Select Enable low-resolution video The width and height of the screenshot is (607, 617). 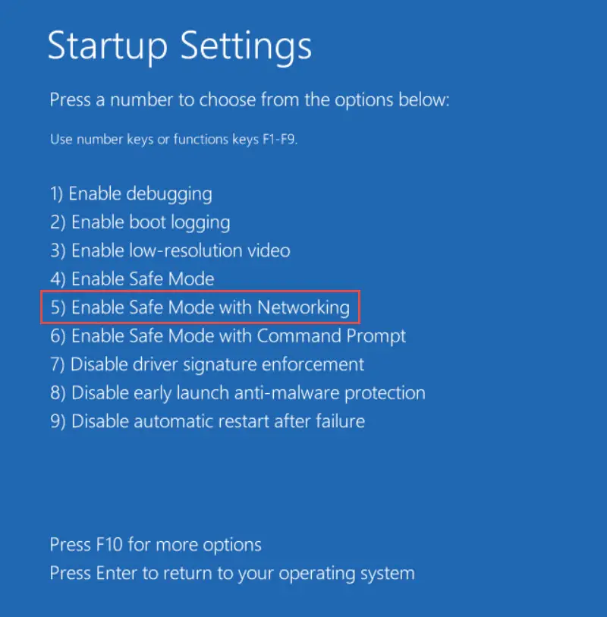click(170, 250)
